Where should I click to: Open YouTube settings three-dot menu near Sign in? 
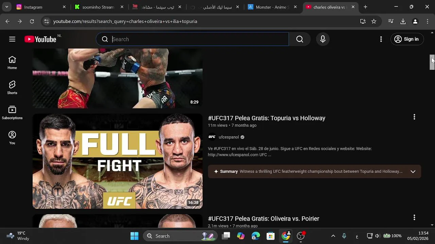pyautogui.click(x=381, y=39)
